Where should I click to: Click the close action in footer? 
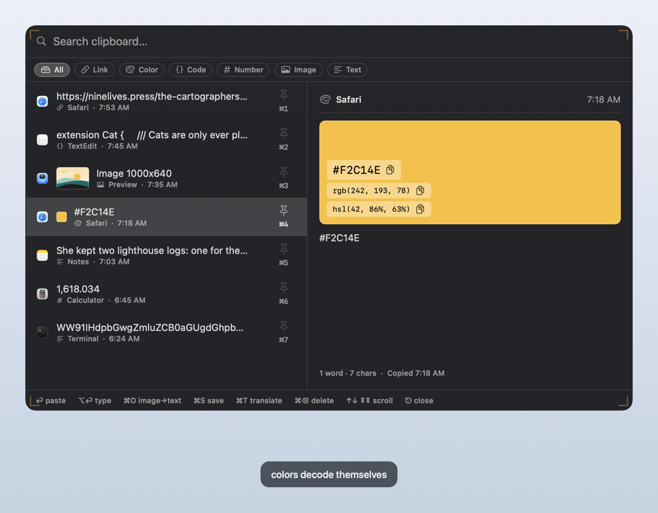tap(419, 401)
